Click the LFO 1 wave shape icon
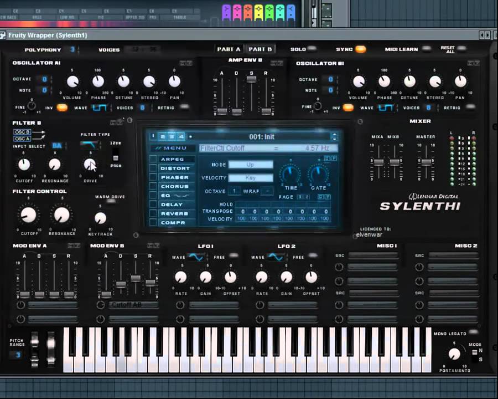Viewport: 498px width, 399px height. (x=196, y=257)
